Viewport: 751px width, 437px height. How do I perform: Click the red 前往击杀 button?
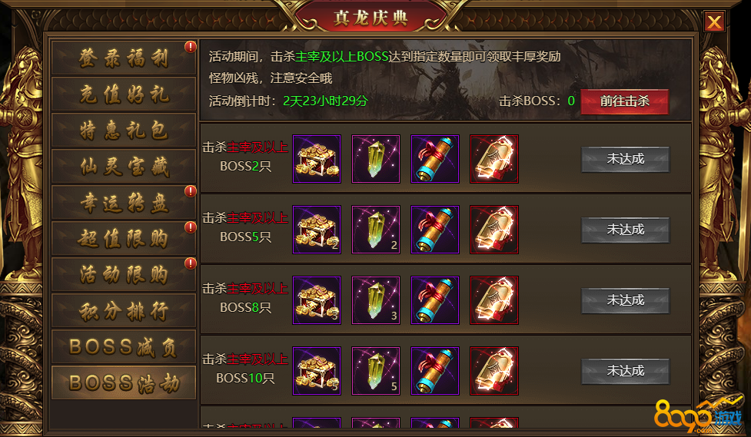point(625,101)
